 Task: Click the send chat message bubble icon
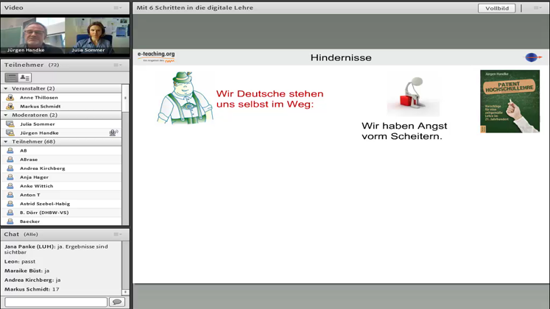[x=116, y=302]
